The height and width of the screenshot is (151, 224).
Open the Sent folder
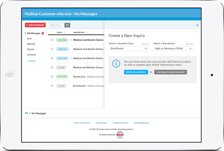click(29, 39)
